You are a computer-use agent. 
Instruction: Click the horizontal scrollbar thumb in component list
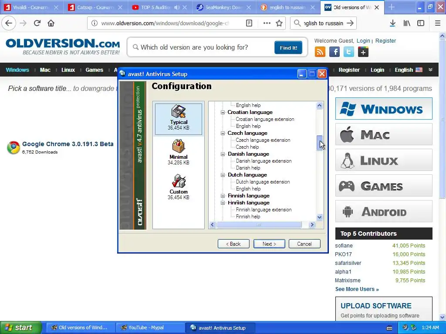(259, 225)
